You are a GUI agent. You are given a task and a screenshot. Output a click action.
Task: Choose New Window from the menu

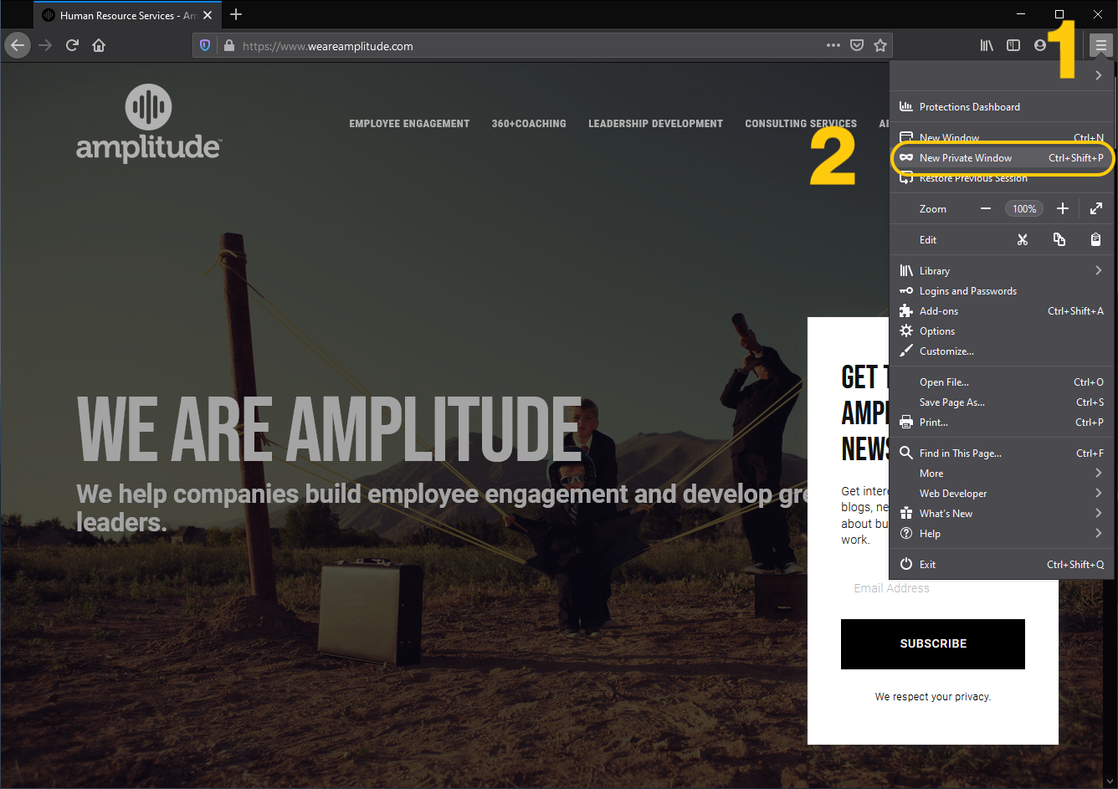pyautogui.click(x=1000, y=137)
